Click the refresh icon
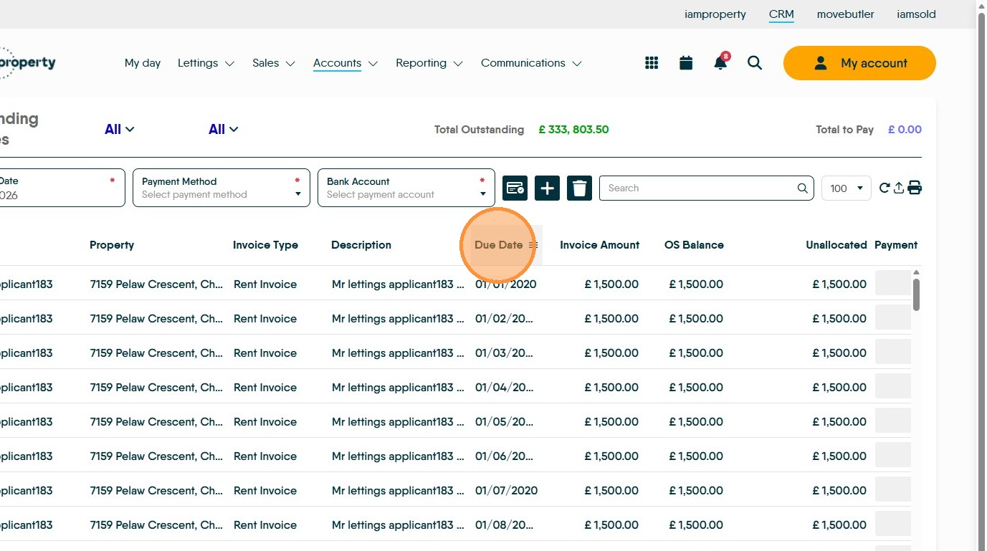The image size is (987, 551). [x=885, y=188]
